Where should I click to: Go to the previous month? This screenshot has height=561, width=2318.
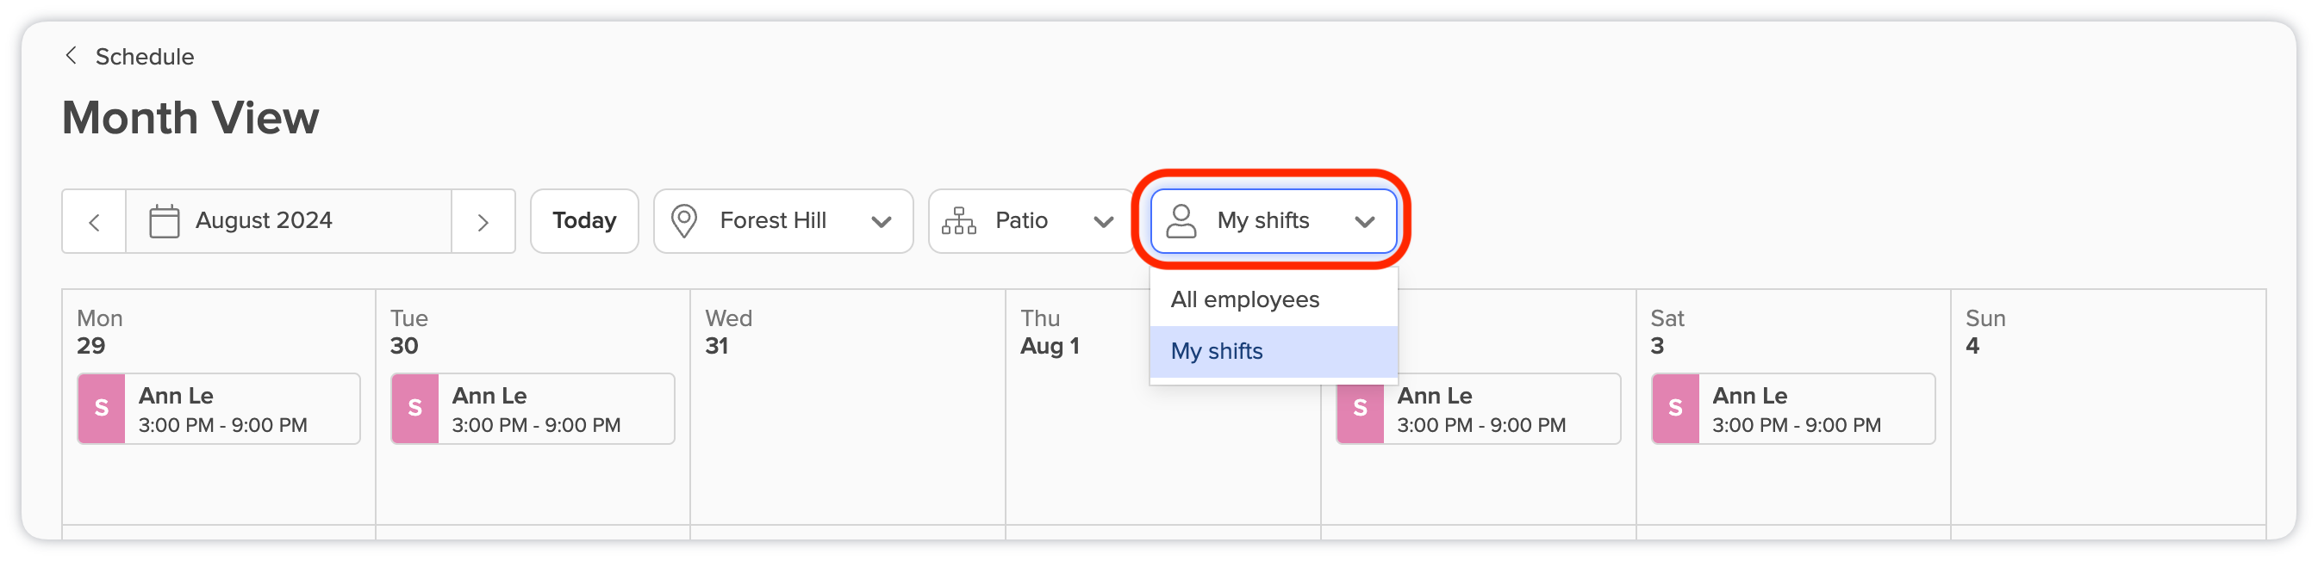coord(95,221)
